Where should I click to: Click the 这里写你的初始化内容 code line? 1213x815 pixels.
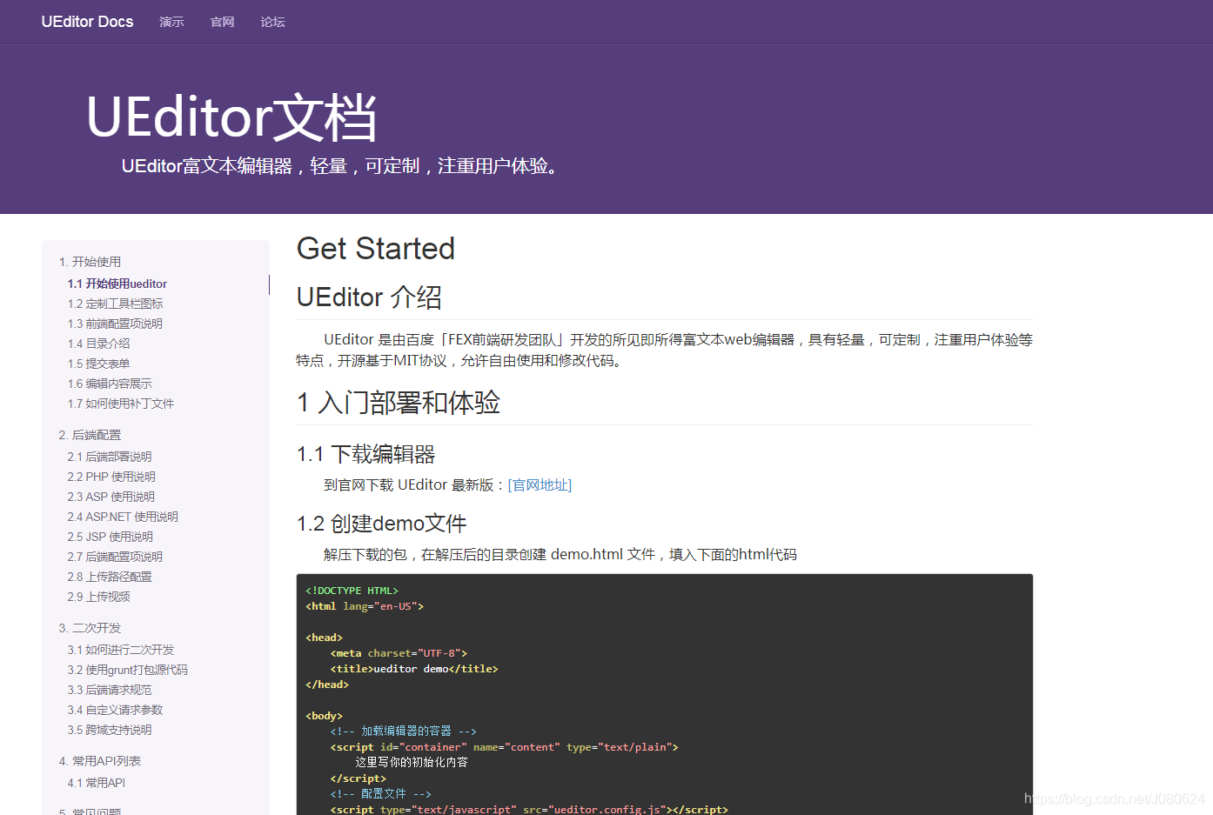(412, 763)
